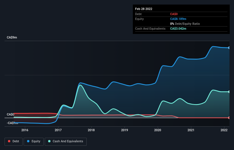Screen dimensions: 234x150
Task: Click the Equity endpoint marker at chart edge
Action: 229,48
